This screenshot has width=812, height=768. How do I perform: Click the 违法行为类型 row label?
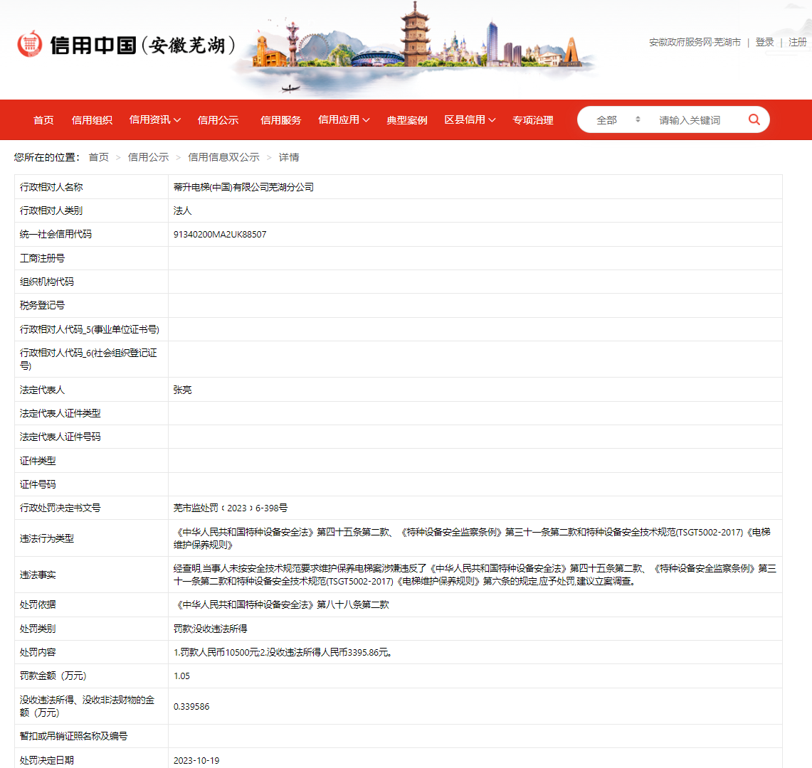tap(46, 538)
